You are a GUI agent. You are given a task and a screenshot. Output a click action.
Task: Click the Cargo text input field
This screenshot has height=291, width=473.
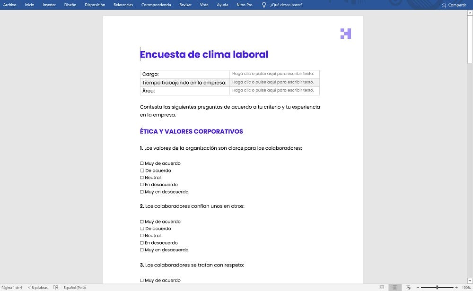[x=274, y=74]
